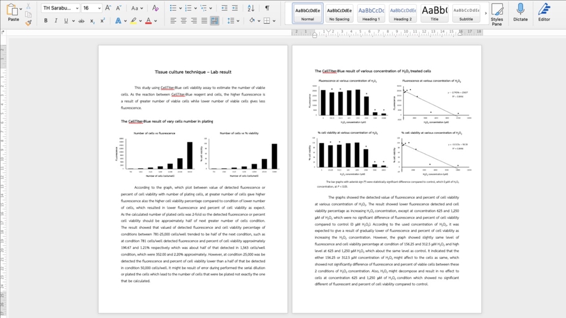Toggle Bold formatting
The image size is (566, 318).
[x=46, y=21]
